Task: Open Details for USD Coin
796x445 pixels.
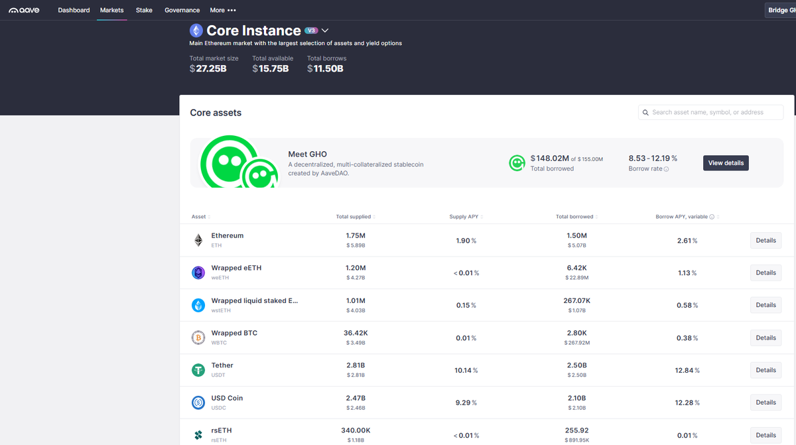Action: click(x=765, y=403)
